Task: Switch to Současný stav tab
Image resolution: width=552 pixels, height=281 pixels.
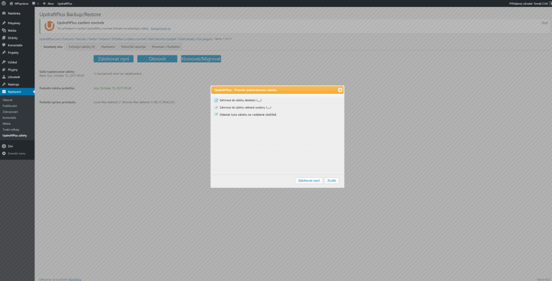Action: [52, 47]
